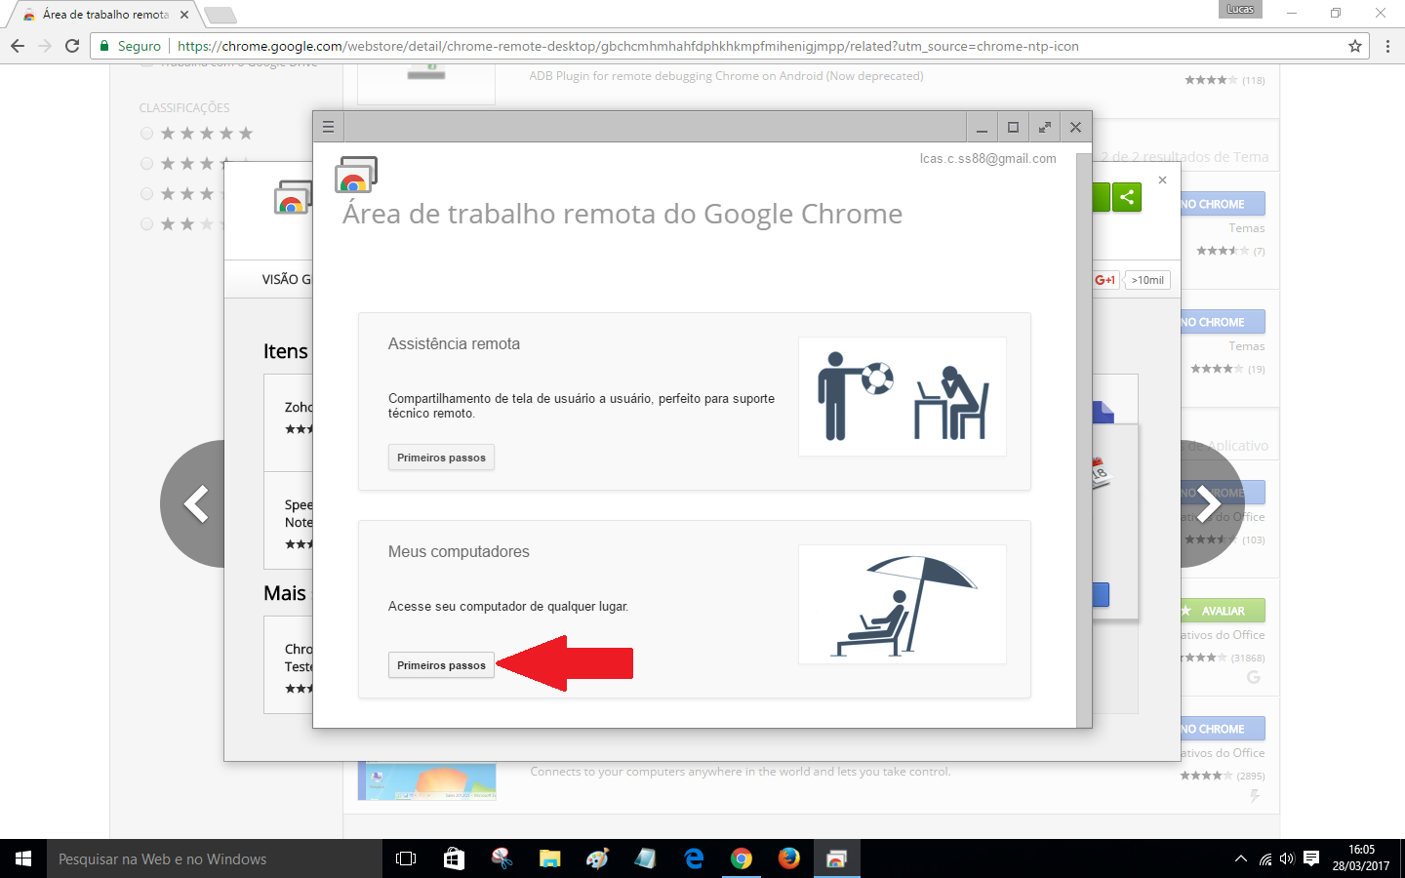Open Firefox from the taskbar
The image size is (1405, 878).
789,858
